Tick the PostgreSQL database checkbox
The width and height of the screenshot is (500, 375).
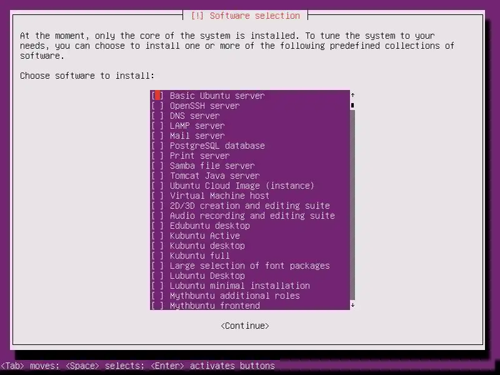(157, 146)
